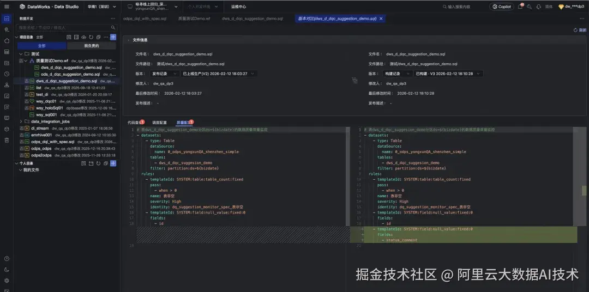Open the settings gear at sidebar bottom
Viewport: 589px width, 292px height.
[x=7, y=281]
